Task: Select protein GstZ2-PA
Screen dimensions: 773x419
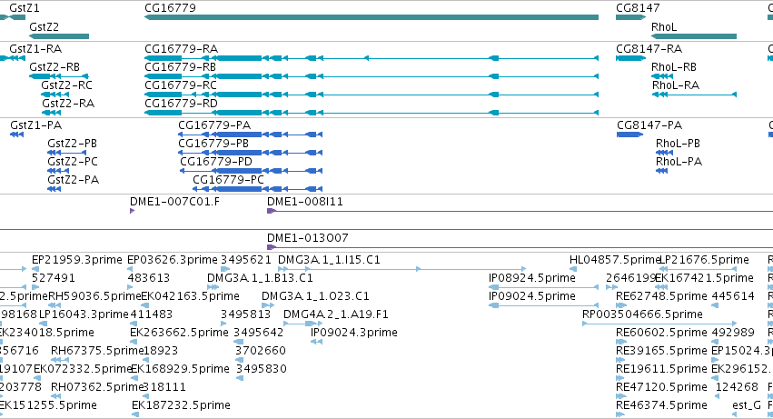Action: 73,180
